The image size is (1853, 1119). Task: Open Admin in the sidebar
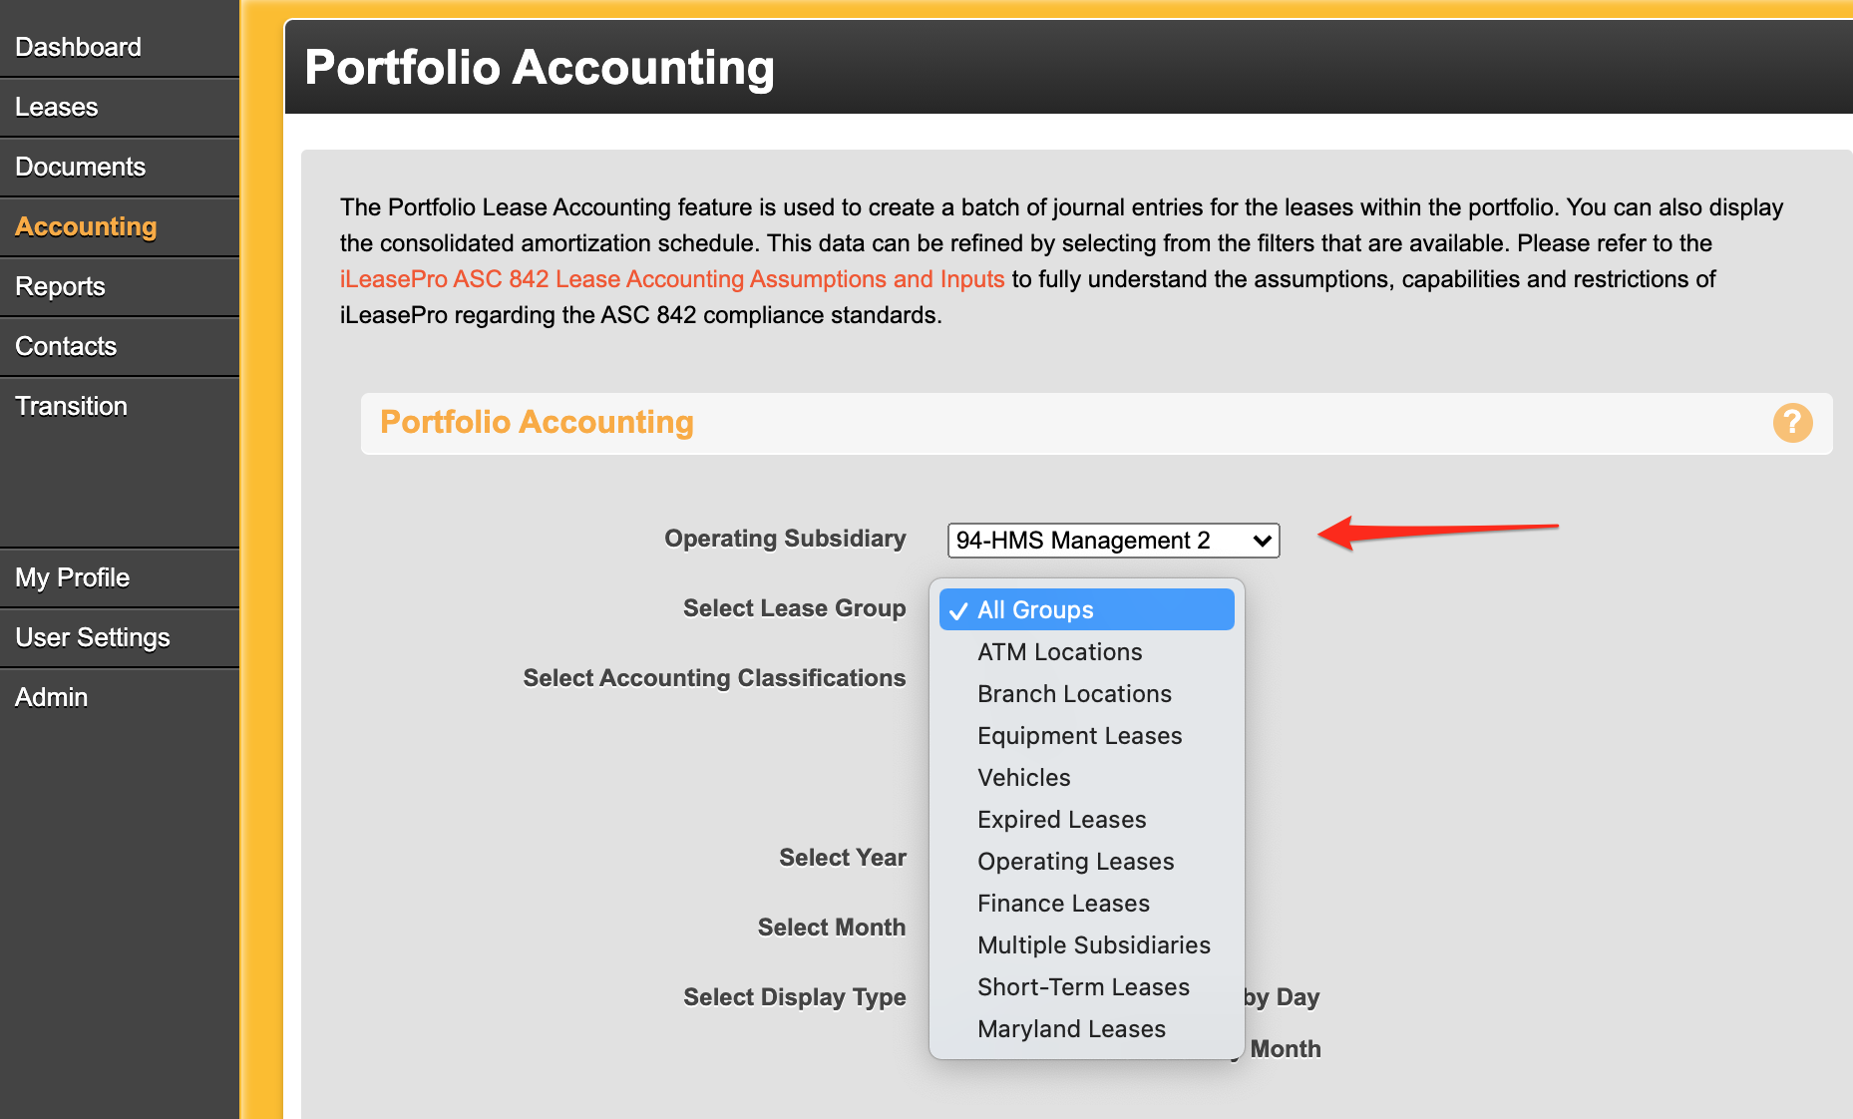click(120, 697)
